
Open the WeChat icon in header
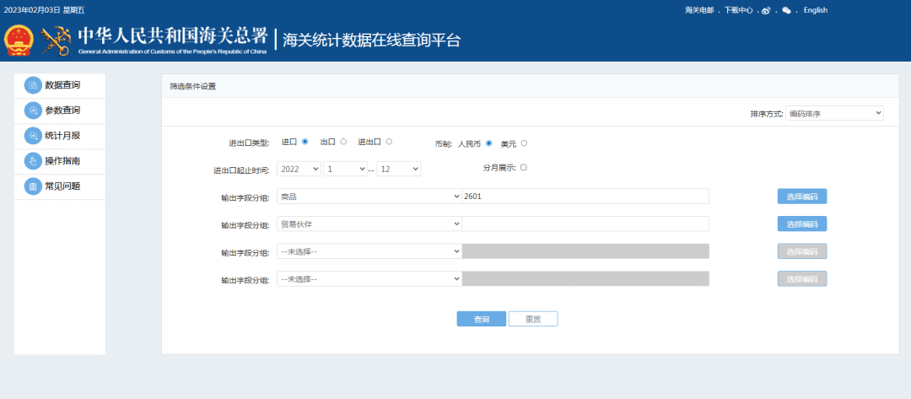787,10
